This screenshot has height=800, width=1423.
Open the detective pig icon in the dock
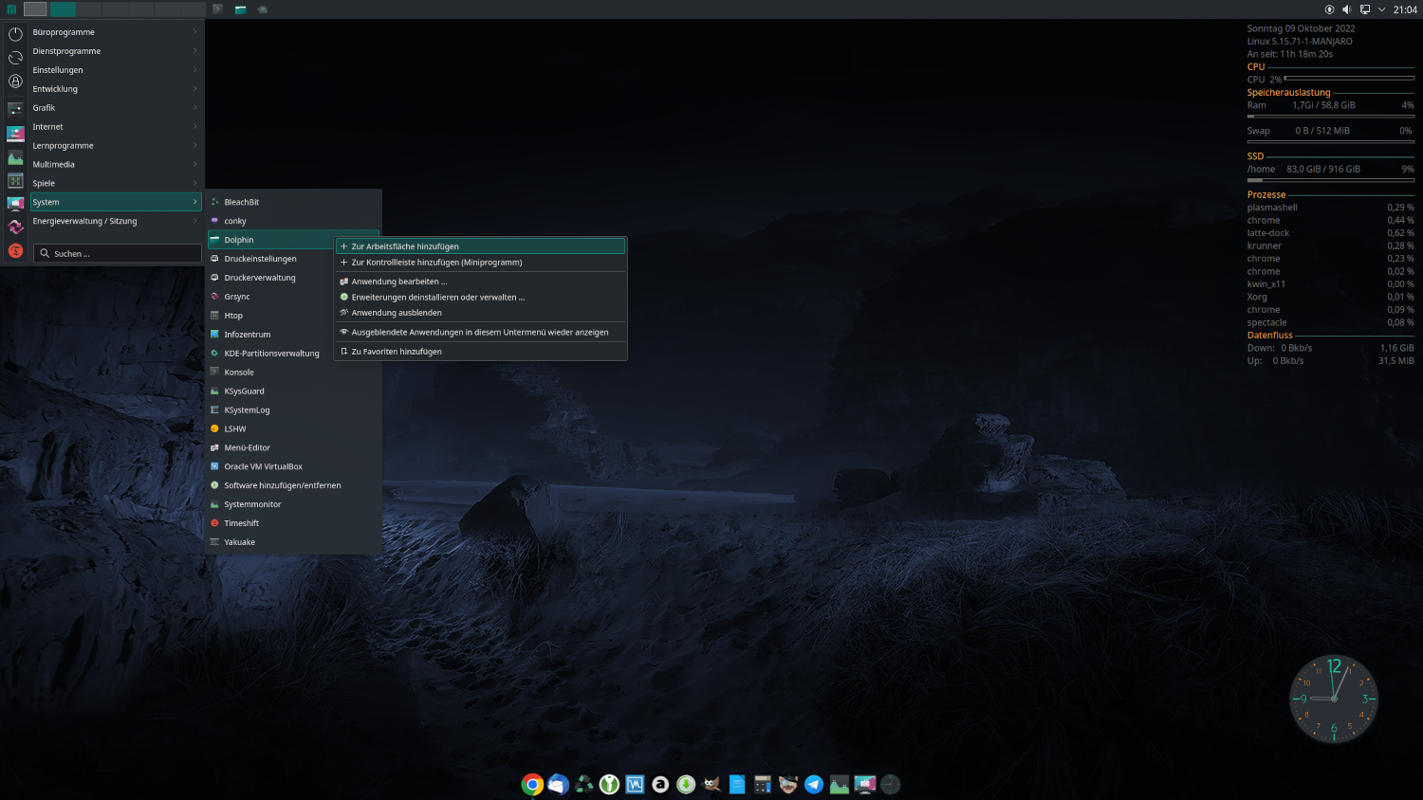tap(788, 784)
